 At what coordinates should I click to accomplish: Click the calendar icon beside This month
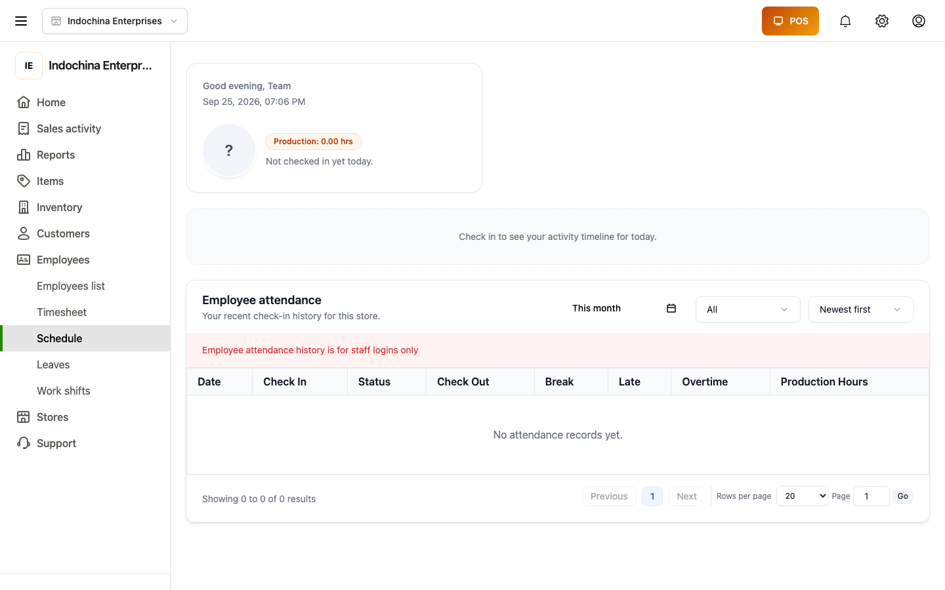[671, 308]
